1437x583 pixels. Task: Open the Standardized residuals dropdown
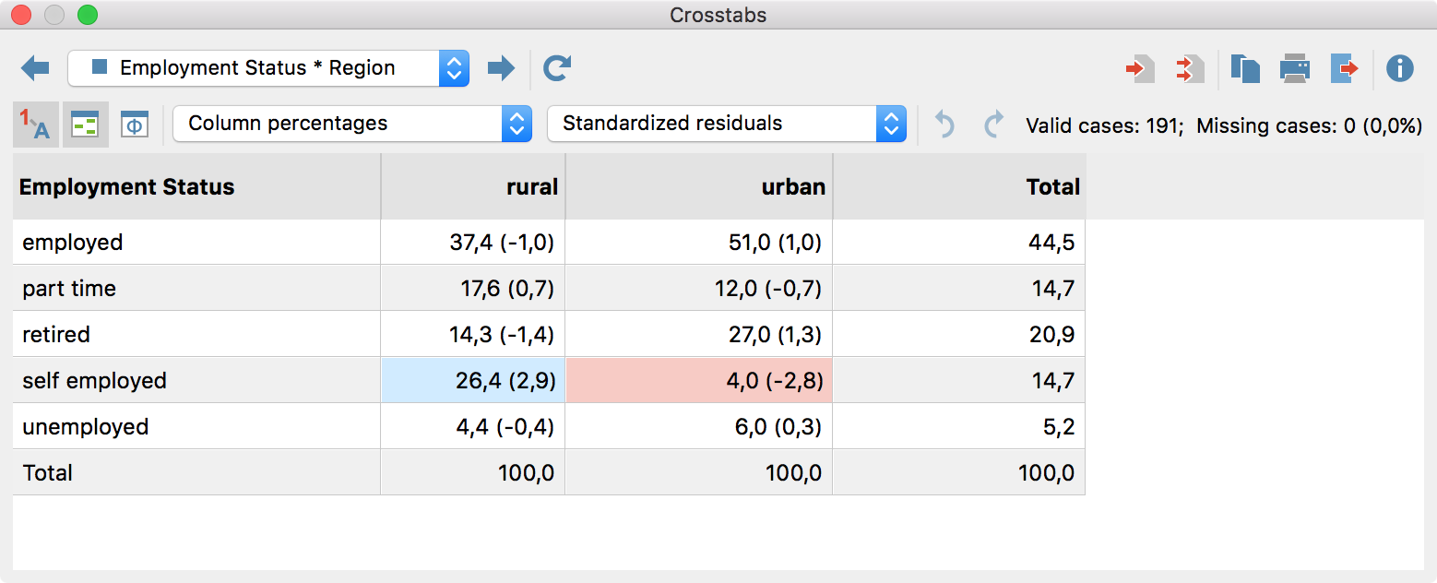pyautogui.click(x=726, y=124)
